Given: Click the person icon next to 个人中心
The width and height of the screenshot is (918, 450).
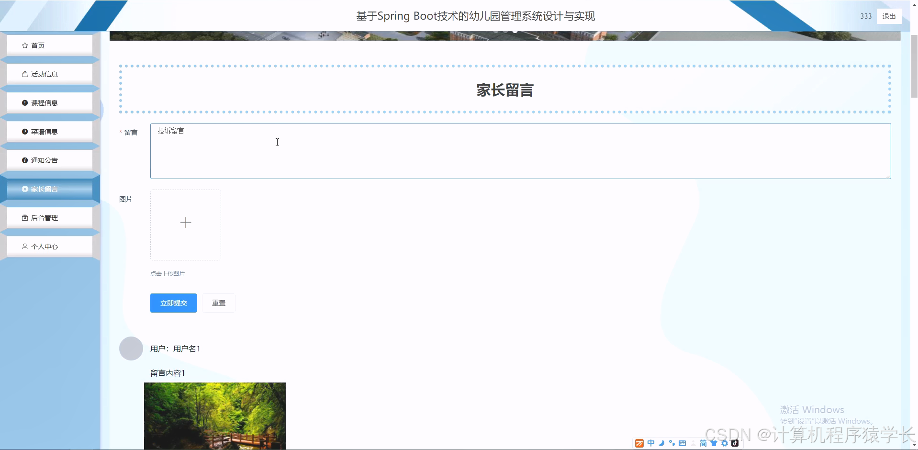Looking at the screenshot, I should [x=25, y=246].
